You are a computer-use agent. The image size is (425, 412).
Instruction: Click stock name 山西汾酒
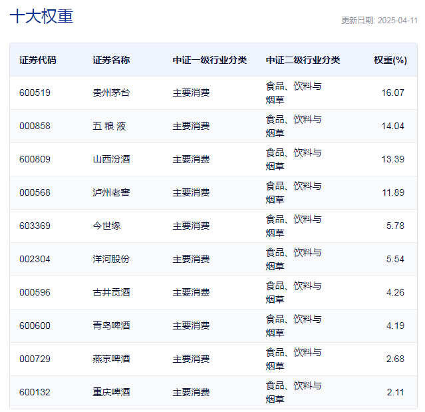coord(111,159)
